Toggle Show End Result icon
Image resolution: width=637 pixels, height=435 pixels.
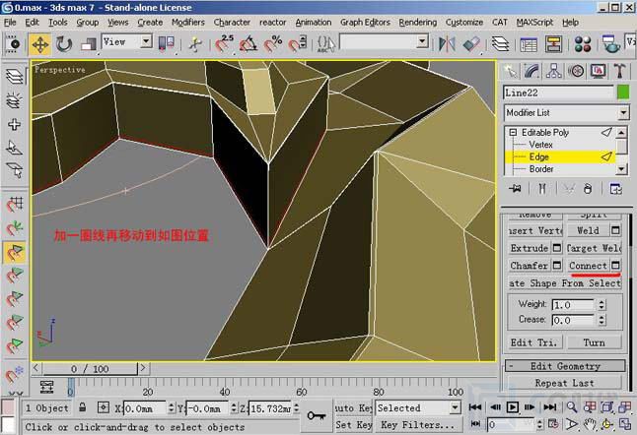[x=542, y=189]
